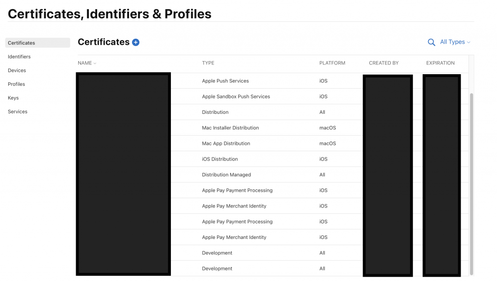Click the PLATFORM column header
The width and height of the screenshot is (497, 283).
332,63
